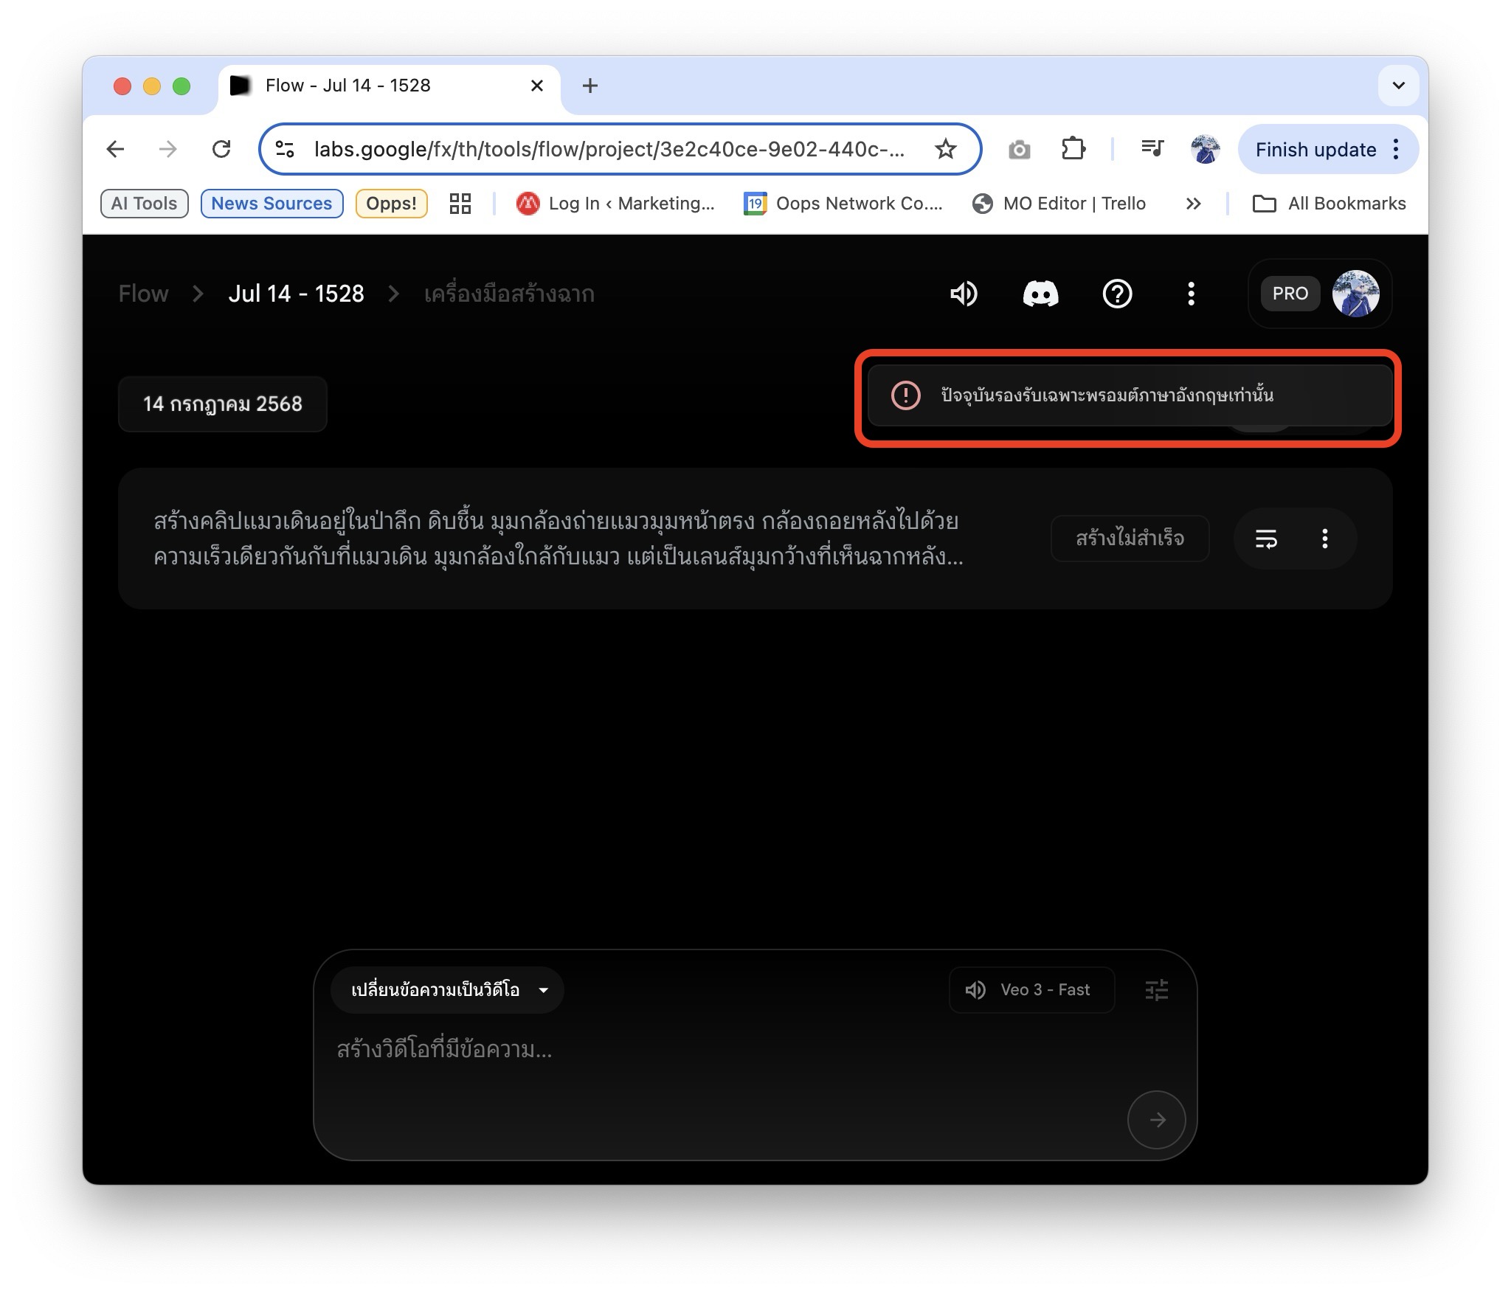The image size is (1511, 1294).
Task: Open the MO Editor | Trello bookmark
Action: coord(1059,204)
